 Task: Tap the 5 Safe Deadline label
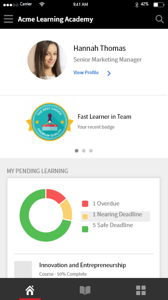pyautogui.click(x=113, y=225)
